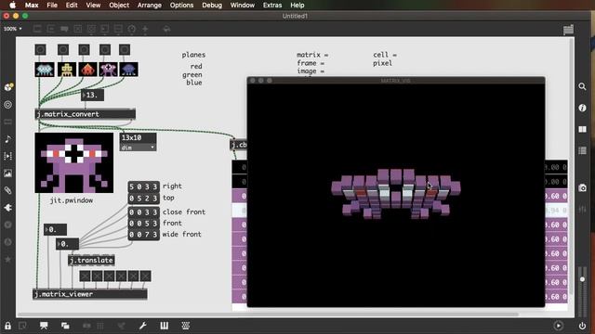
Task: Open the Inspector info icon in right sidebar
Action: tap(582, 108)
